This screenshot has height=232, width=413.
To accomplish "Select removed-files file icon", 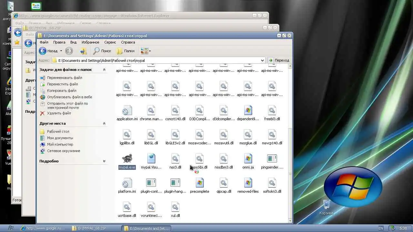I will tap(248, 182).
